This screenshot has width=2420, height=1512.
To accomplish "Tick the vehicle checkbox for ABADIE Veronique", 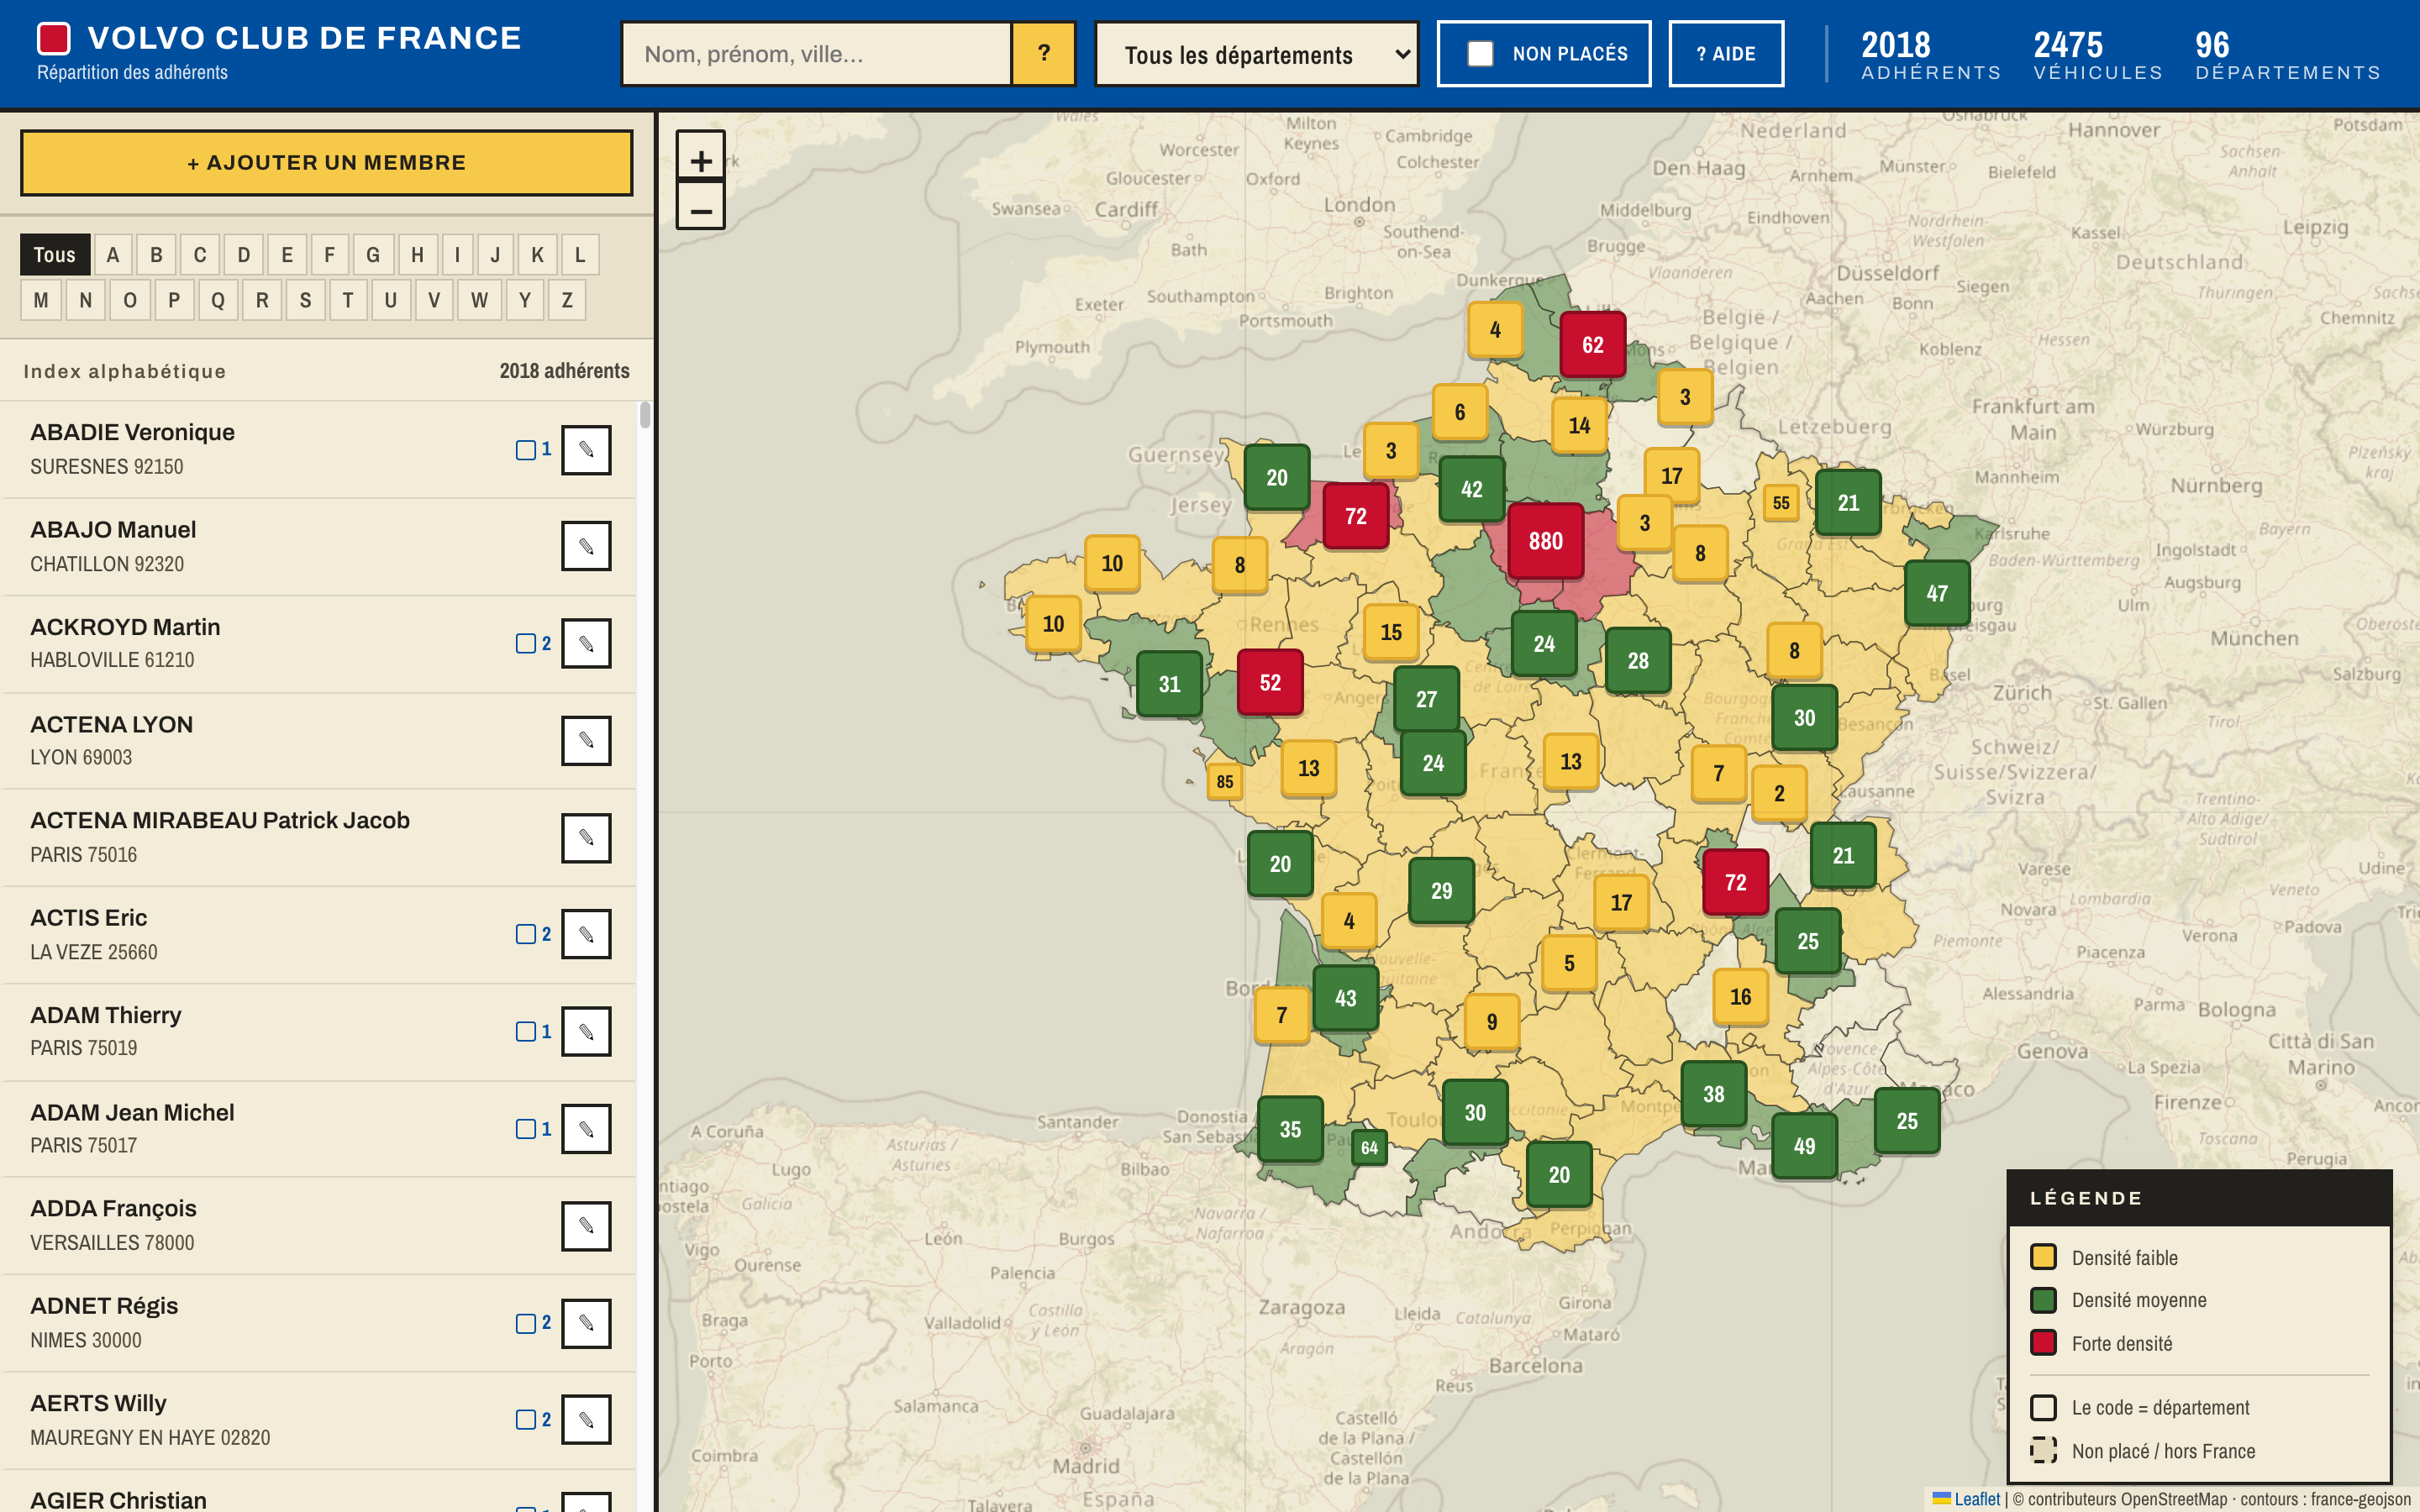I will click(526, 450).
